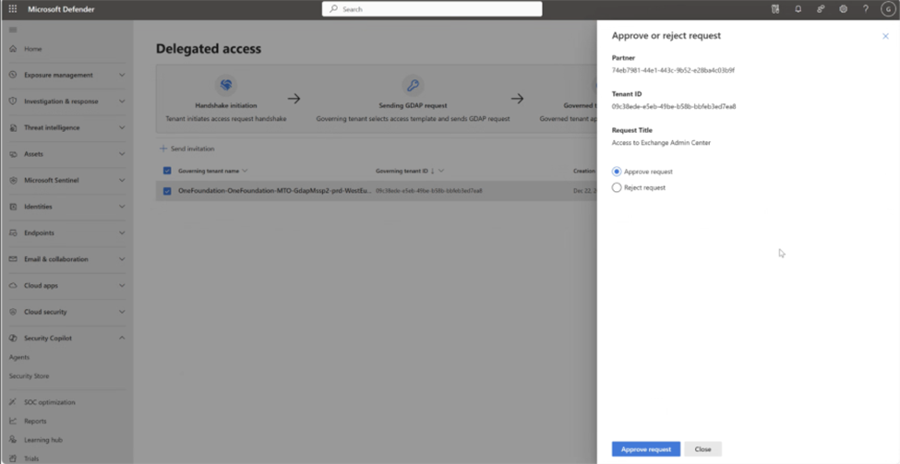Viewport: 900px width, 464px height.
Task: Open Governing tenant ID column dropdown
Action: click(441, 171)
